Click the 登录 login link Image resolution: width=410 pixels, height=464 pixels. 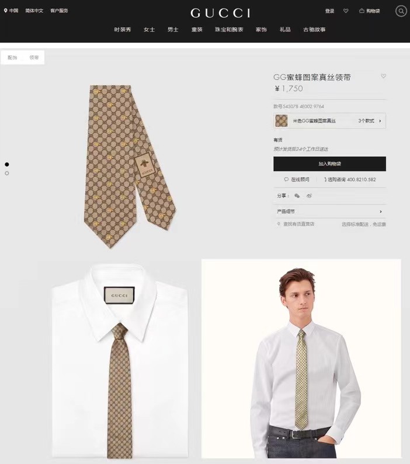point(329,11)
